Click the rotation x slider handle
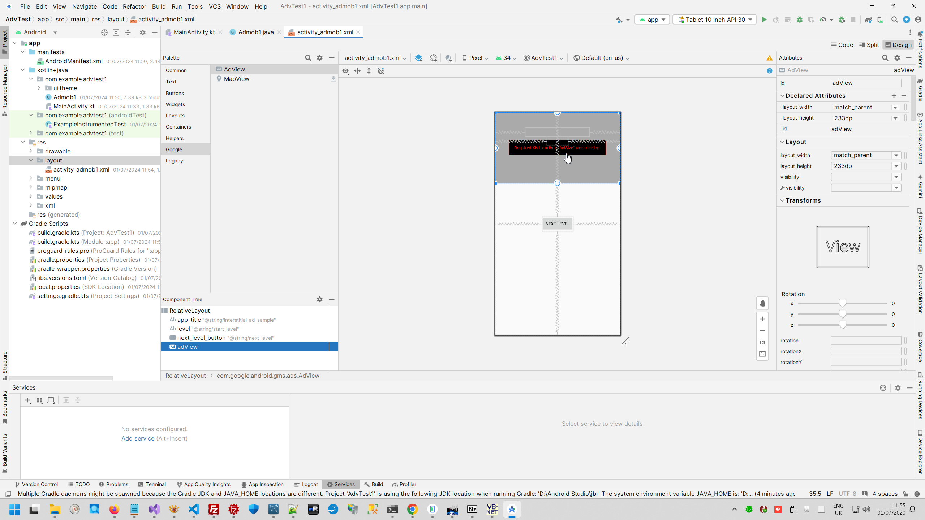925x520 pixels. coord(842,303)
